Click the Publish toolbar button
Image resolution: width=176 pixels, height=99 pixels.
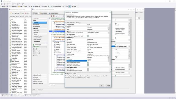click(x=45, y=6)
